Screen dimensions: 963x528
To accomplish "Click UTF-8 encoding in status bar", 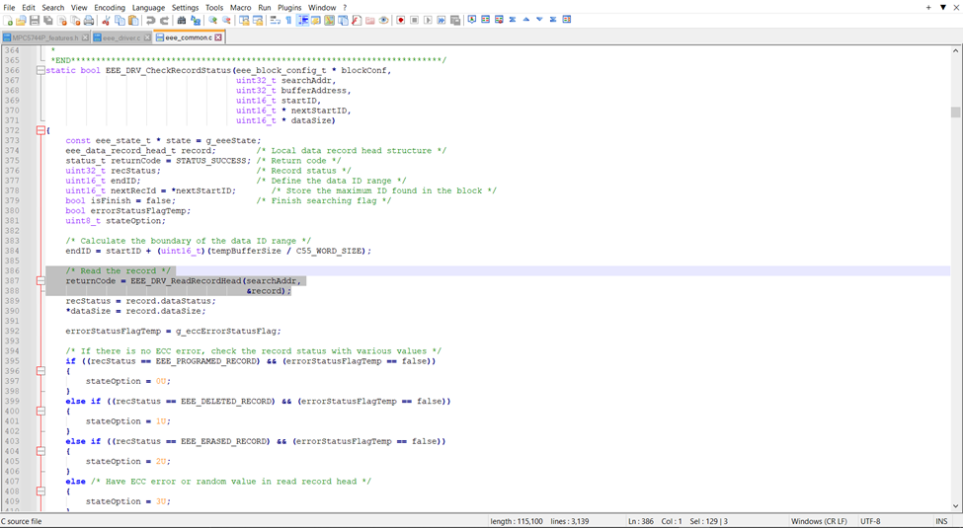I will coord(870,521).
